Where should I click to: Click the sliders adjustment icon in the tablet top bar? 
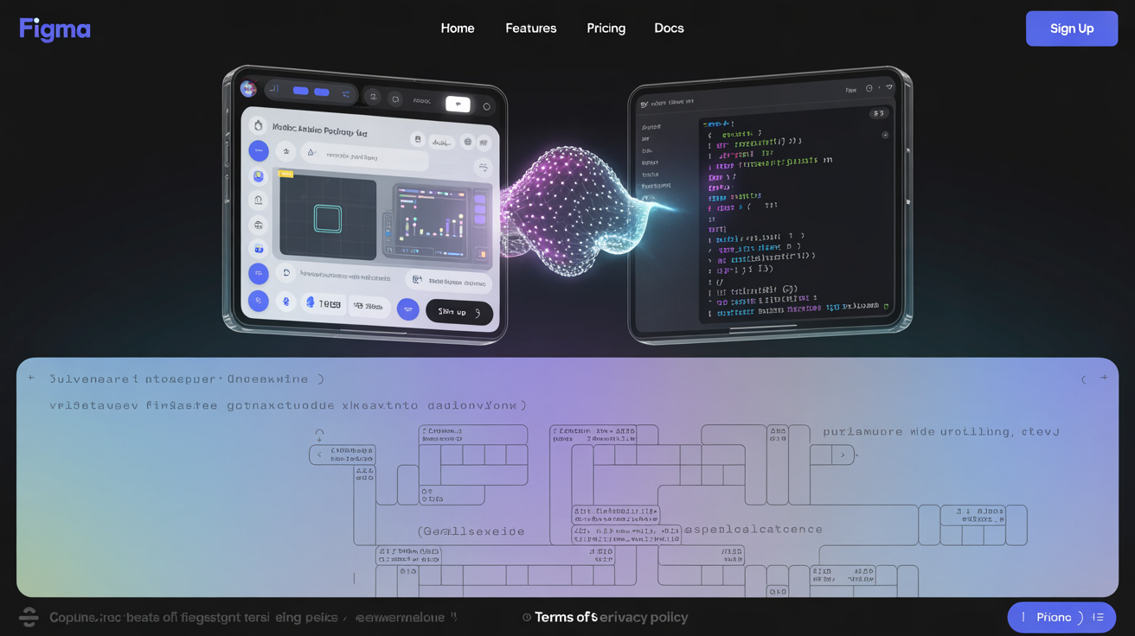346,94
